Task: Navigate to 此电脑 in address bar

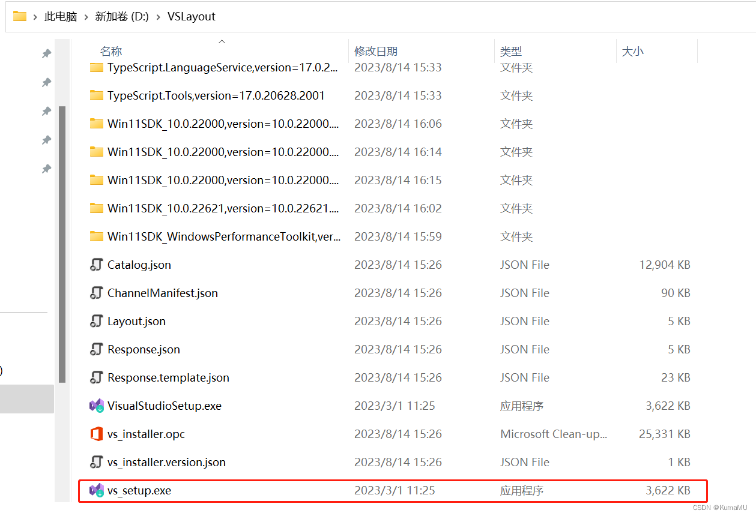Action: tap(61, 17)
